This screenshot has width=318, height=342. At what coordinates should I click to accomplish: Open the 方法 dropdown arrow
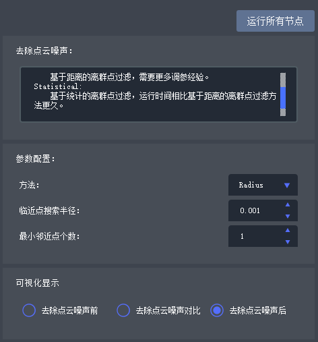[x=287, y=186]
